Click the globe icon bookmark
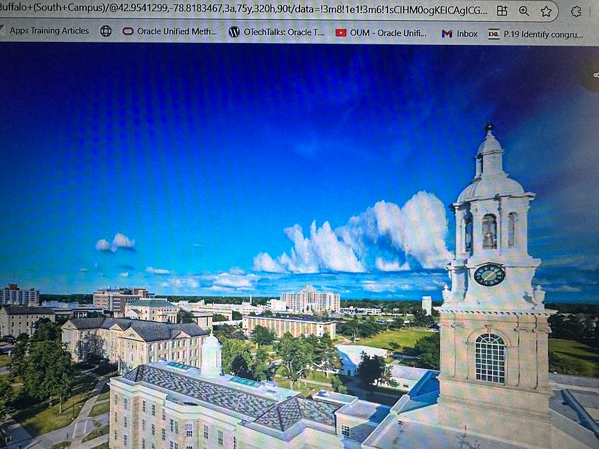The image size is (599, 449). click(106, 31)
